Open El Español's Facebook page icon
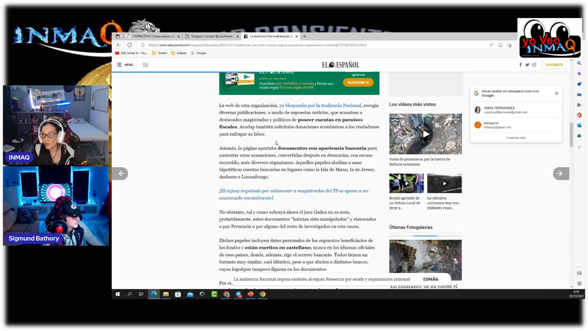This screenshot has width=588, height=331. (520, 65)
